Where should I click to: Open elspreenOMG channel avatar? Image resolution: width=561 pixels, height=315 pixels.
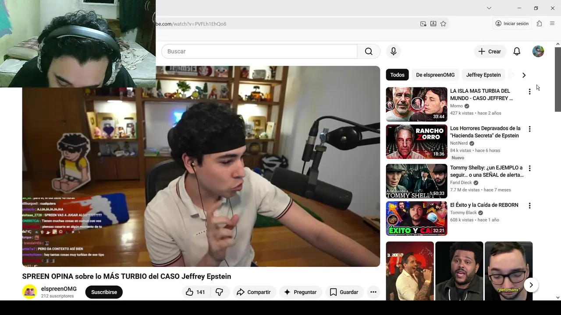click(29, 292)
